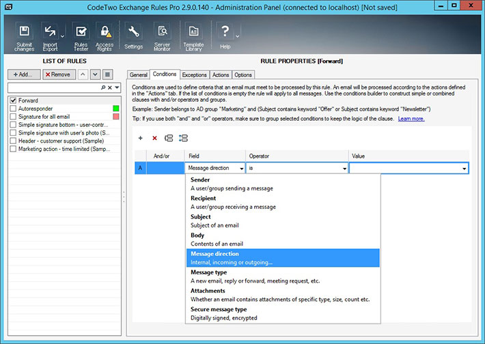
Task: Choose Message type from the field list
Action: [283, 276]
